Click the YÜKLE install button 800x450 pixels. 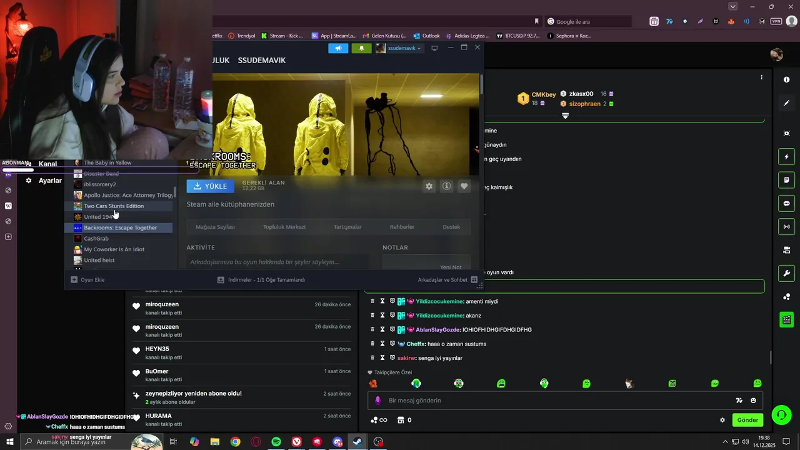tap(210, 186)
